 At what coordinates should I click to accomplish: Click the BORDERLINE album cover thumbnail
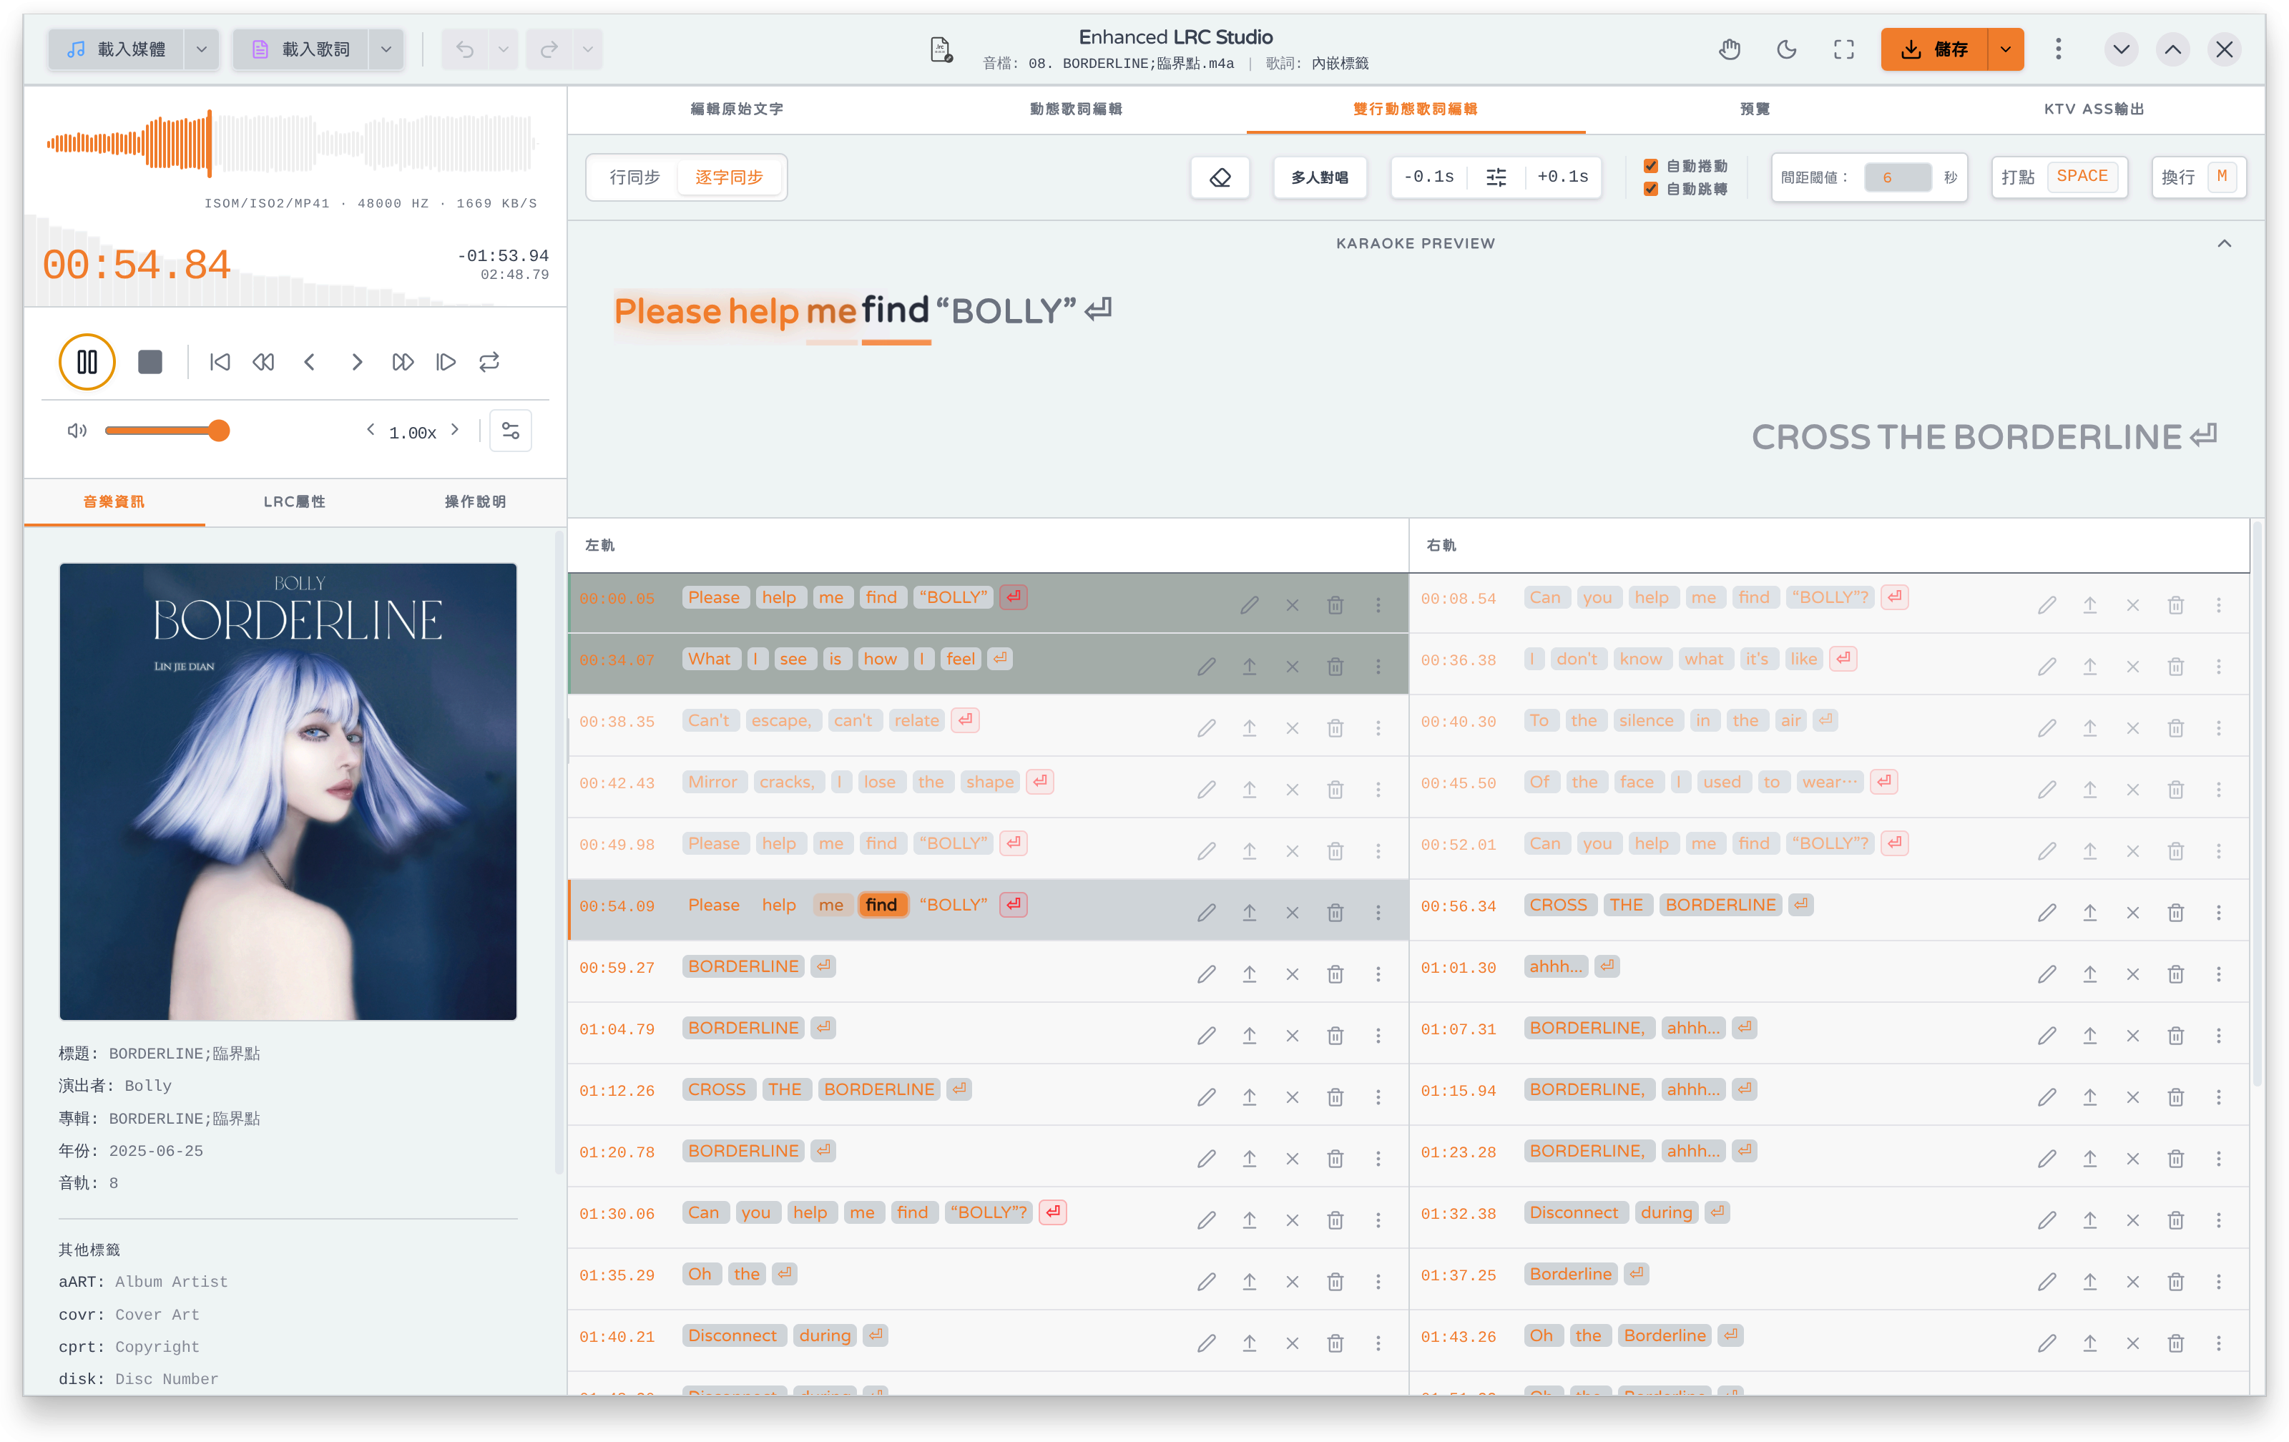pyautogui.click(x=288, y=792)
